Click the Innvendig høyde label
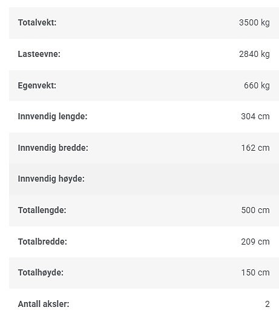Image resolution: width=279 pixels, height=316 pixels. 51,179
